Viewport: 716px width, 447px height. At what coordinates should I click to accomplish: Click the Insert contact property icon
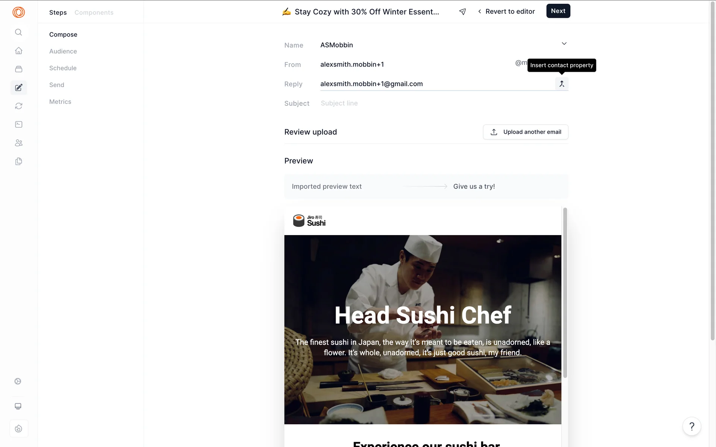click(562, 84)
